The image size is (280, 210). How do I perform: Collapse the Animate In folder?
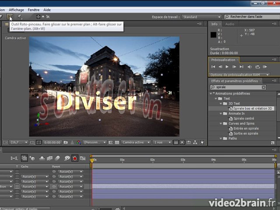tap(221, 113)
